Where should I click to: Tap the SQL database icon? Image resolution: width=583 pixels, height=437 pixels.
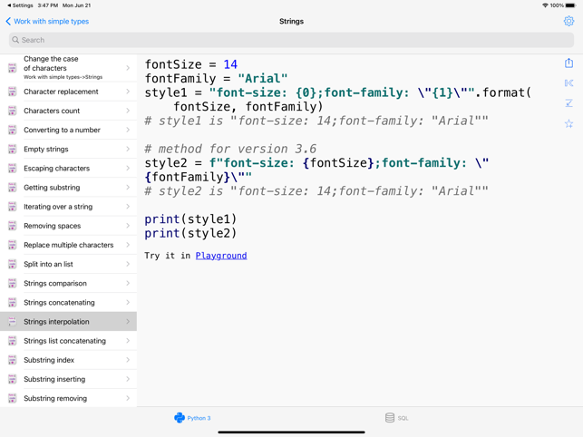click(390, 418)
